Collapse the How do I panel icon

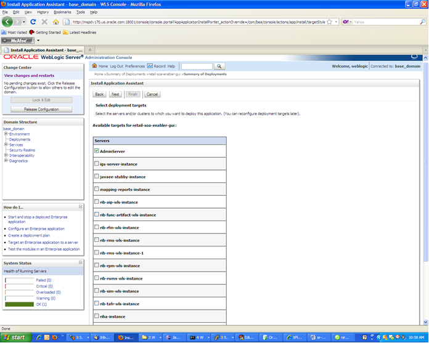[80, 207]
